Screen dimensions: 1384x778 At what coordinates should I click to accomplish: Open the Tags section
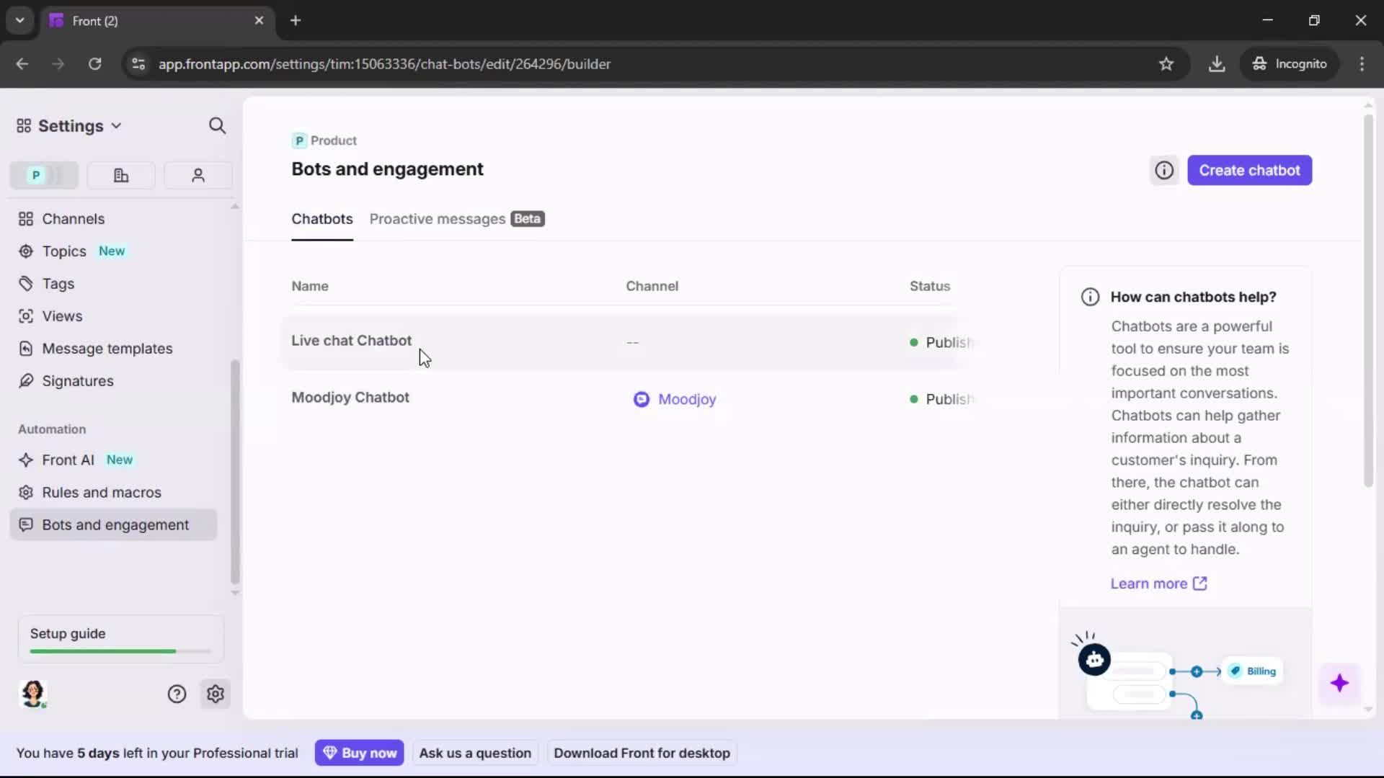click(58, 284)
